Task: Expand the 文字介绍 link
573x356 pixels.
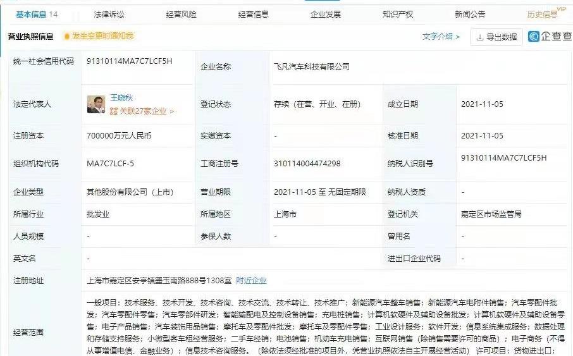Action: [441, 37]
